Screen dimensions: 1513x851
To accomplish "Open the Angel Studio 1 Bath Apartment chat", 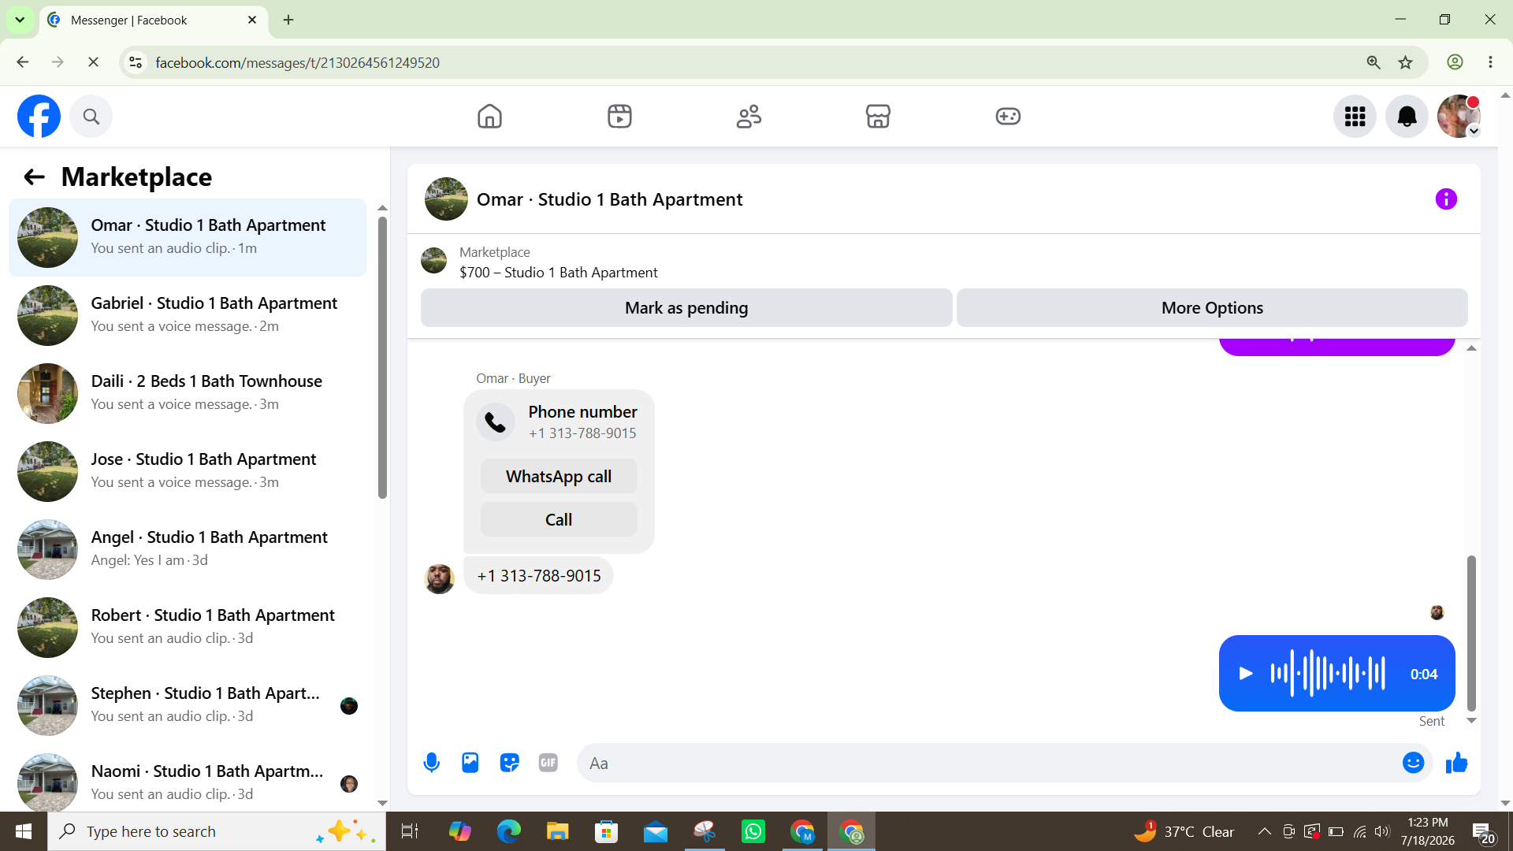I will coord(188,549).
